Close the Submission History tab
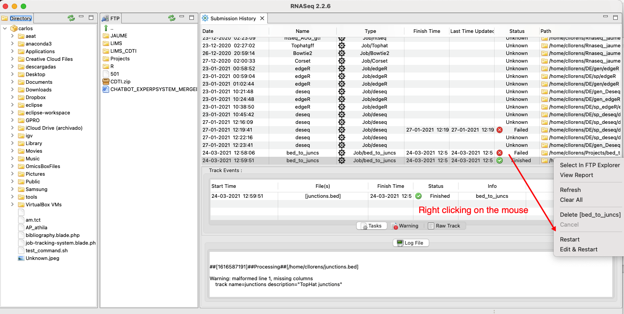This screenshot has width=624, height=314. [262, 18]
